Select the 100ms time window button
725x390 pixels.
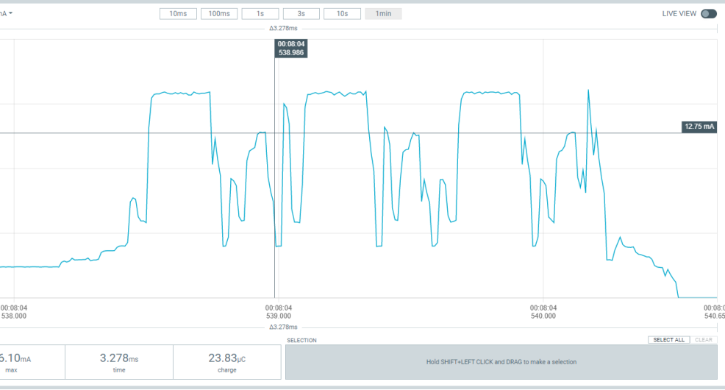coord(219,14)
